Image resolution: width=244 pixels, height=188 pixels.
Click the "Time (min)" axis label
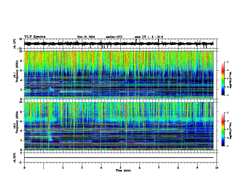pos(123,170)
